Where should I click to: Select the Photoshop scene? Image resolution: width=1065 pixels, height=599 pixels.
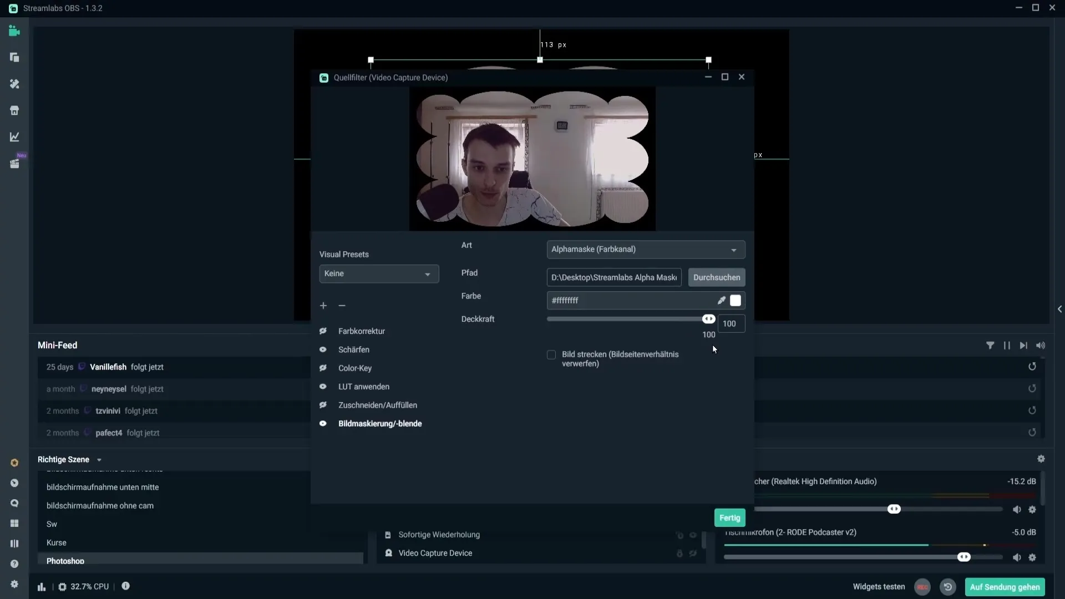[x=65, y=560]
